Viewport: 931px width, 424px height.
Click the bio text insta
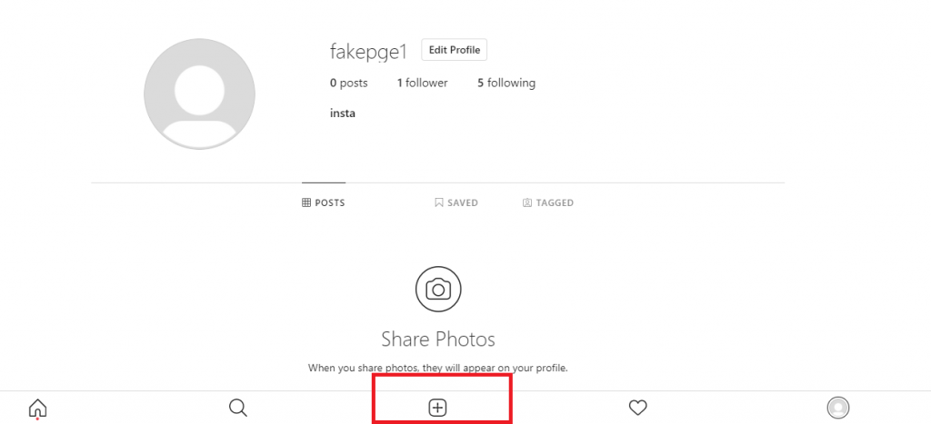tap(343, 113)
